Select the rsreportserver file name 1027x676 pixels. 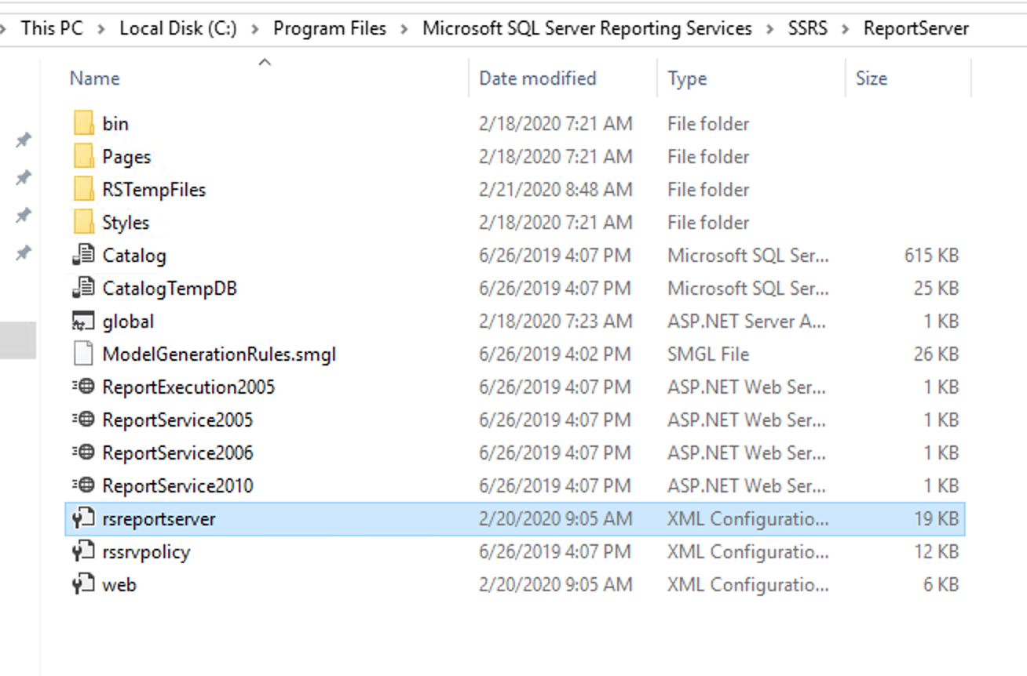(x=159, y=519)
